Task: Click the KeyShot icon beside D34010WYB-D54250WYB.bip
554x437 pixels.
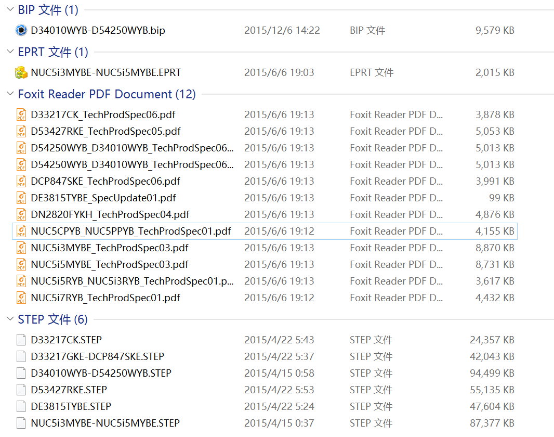Action: tap(21, 30)
